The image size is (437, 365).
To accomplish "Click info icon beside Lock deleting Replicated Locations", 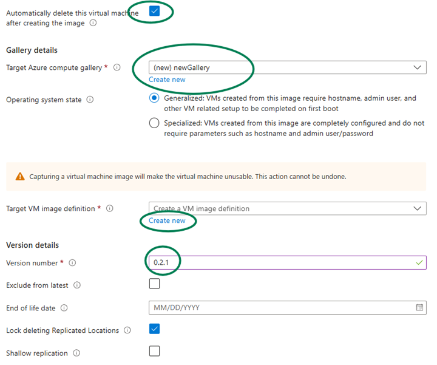I will click(x=127, y=330).
